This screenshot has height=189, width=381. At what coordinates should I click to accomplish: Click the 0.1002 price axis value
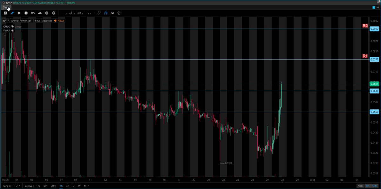pos(375,21)
